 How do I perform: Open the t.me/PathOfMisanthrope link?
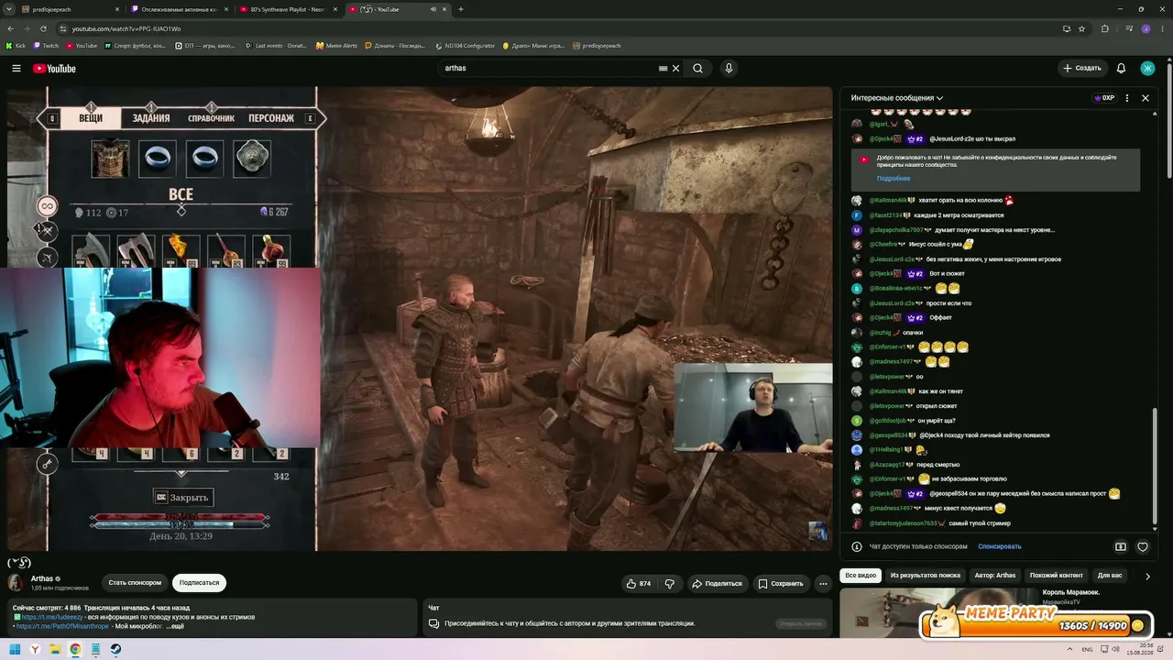tap(62, 627)
